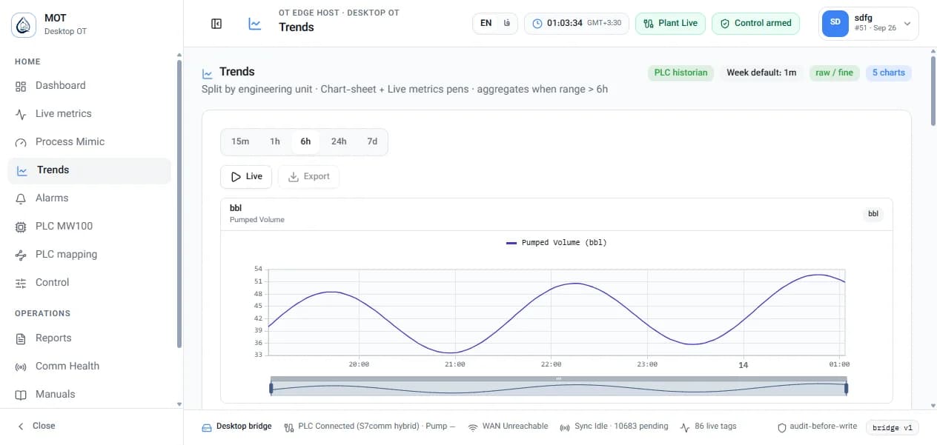The height and width of the screenshot is (445, 937).
Task: Open the Manuals page
Action: tap(89, 394)
